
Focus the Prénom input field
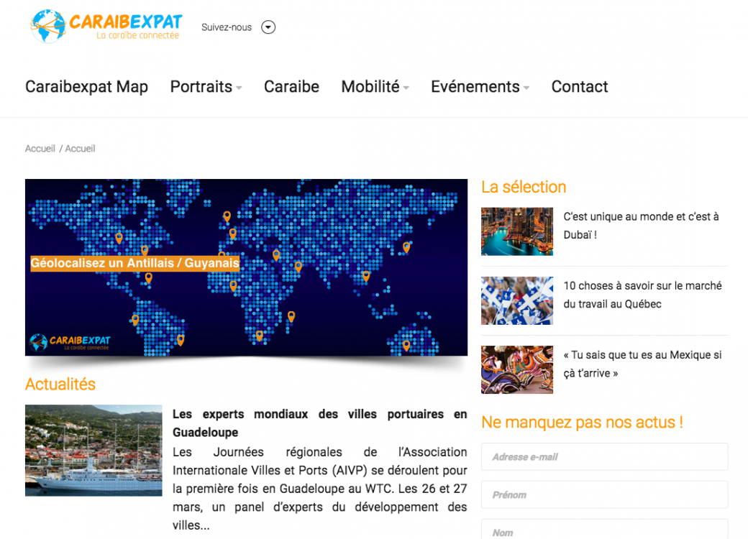coord(604,495)
